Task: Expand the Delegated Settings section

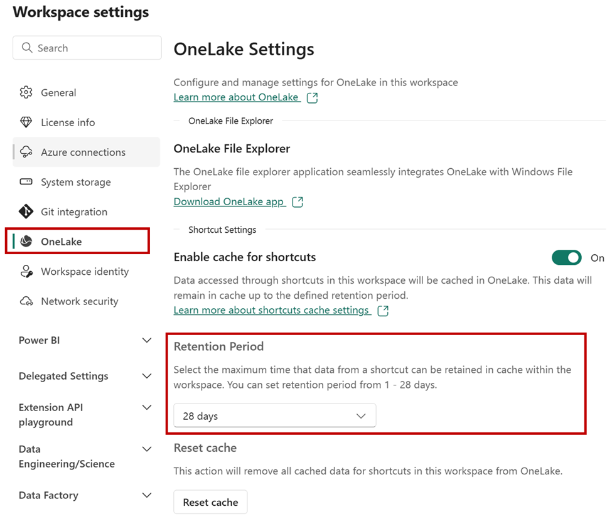Action: [x=85, y=376]
